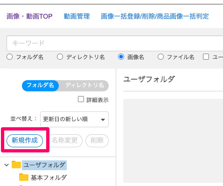The height and width of the screenshot is (186, 223).
Task: Enable the 詳細表示 checkbox
Action: coord(81,99)
